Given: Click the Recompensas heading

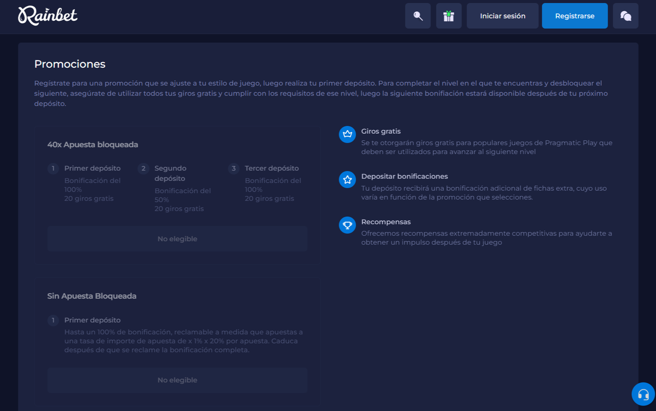Looking at the screenshot, I should (386, 222).
